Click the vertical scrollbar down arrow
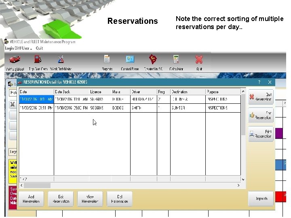291x218 pixels. [243, 179]
